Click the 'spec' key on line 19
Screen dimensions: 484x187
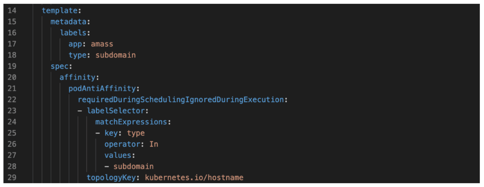click(x=60, y=66)
